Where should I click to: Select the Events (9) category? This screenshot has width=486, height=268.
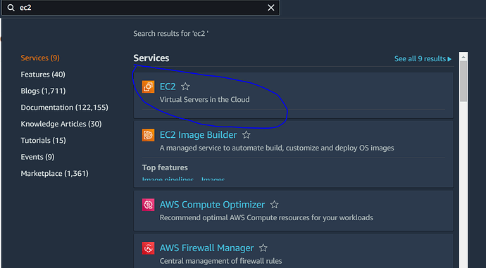37,157
